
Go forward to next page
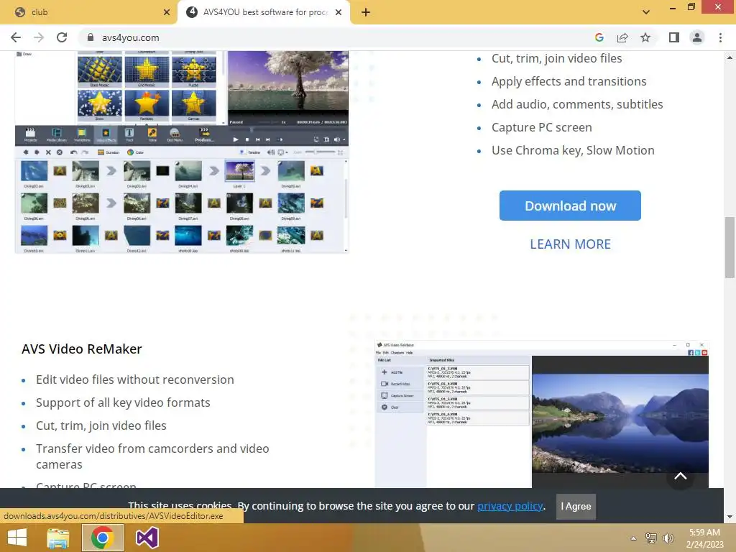39,37
